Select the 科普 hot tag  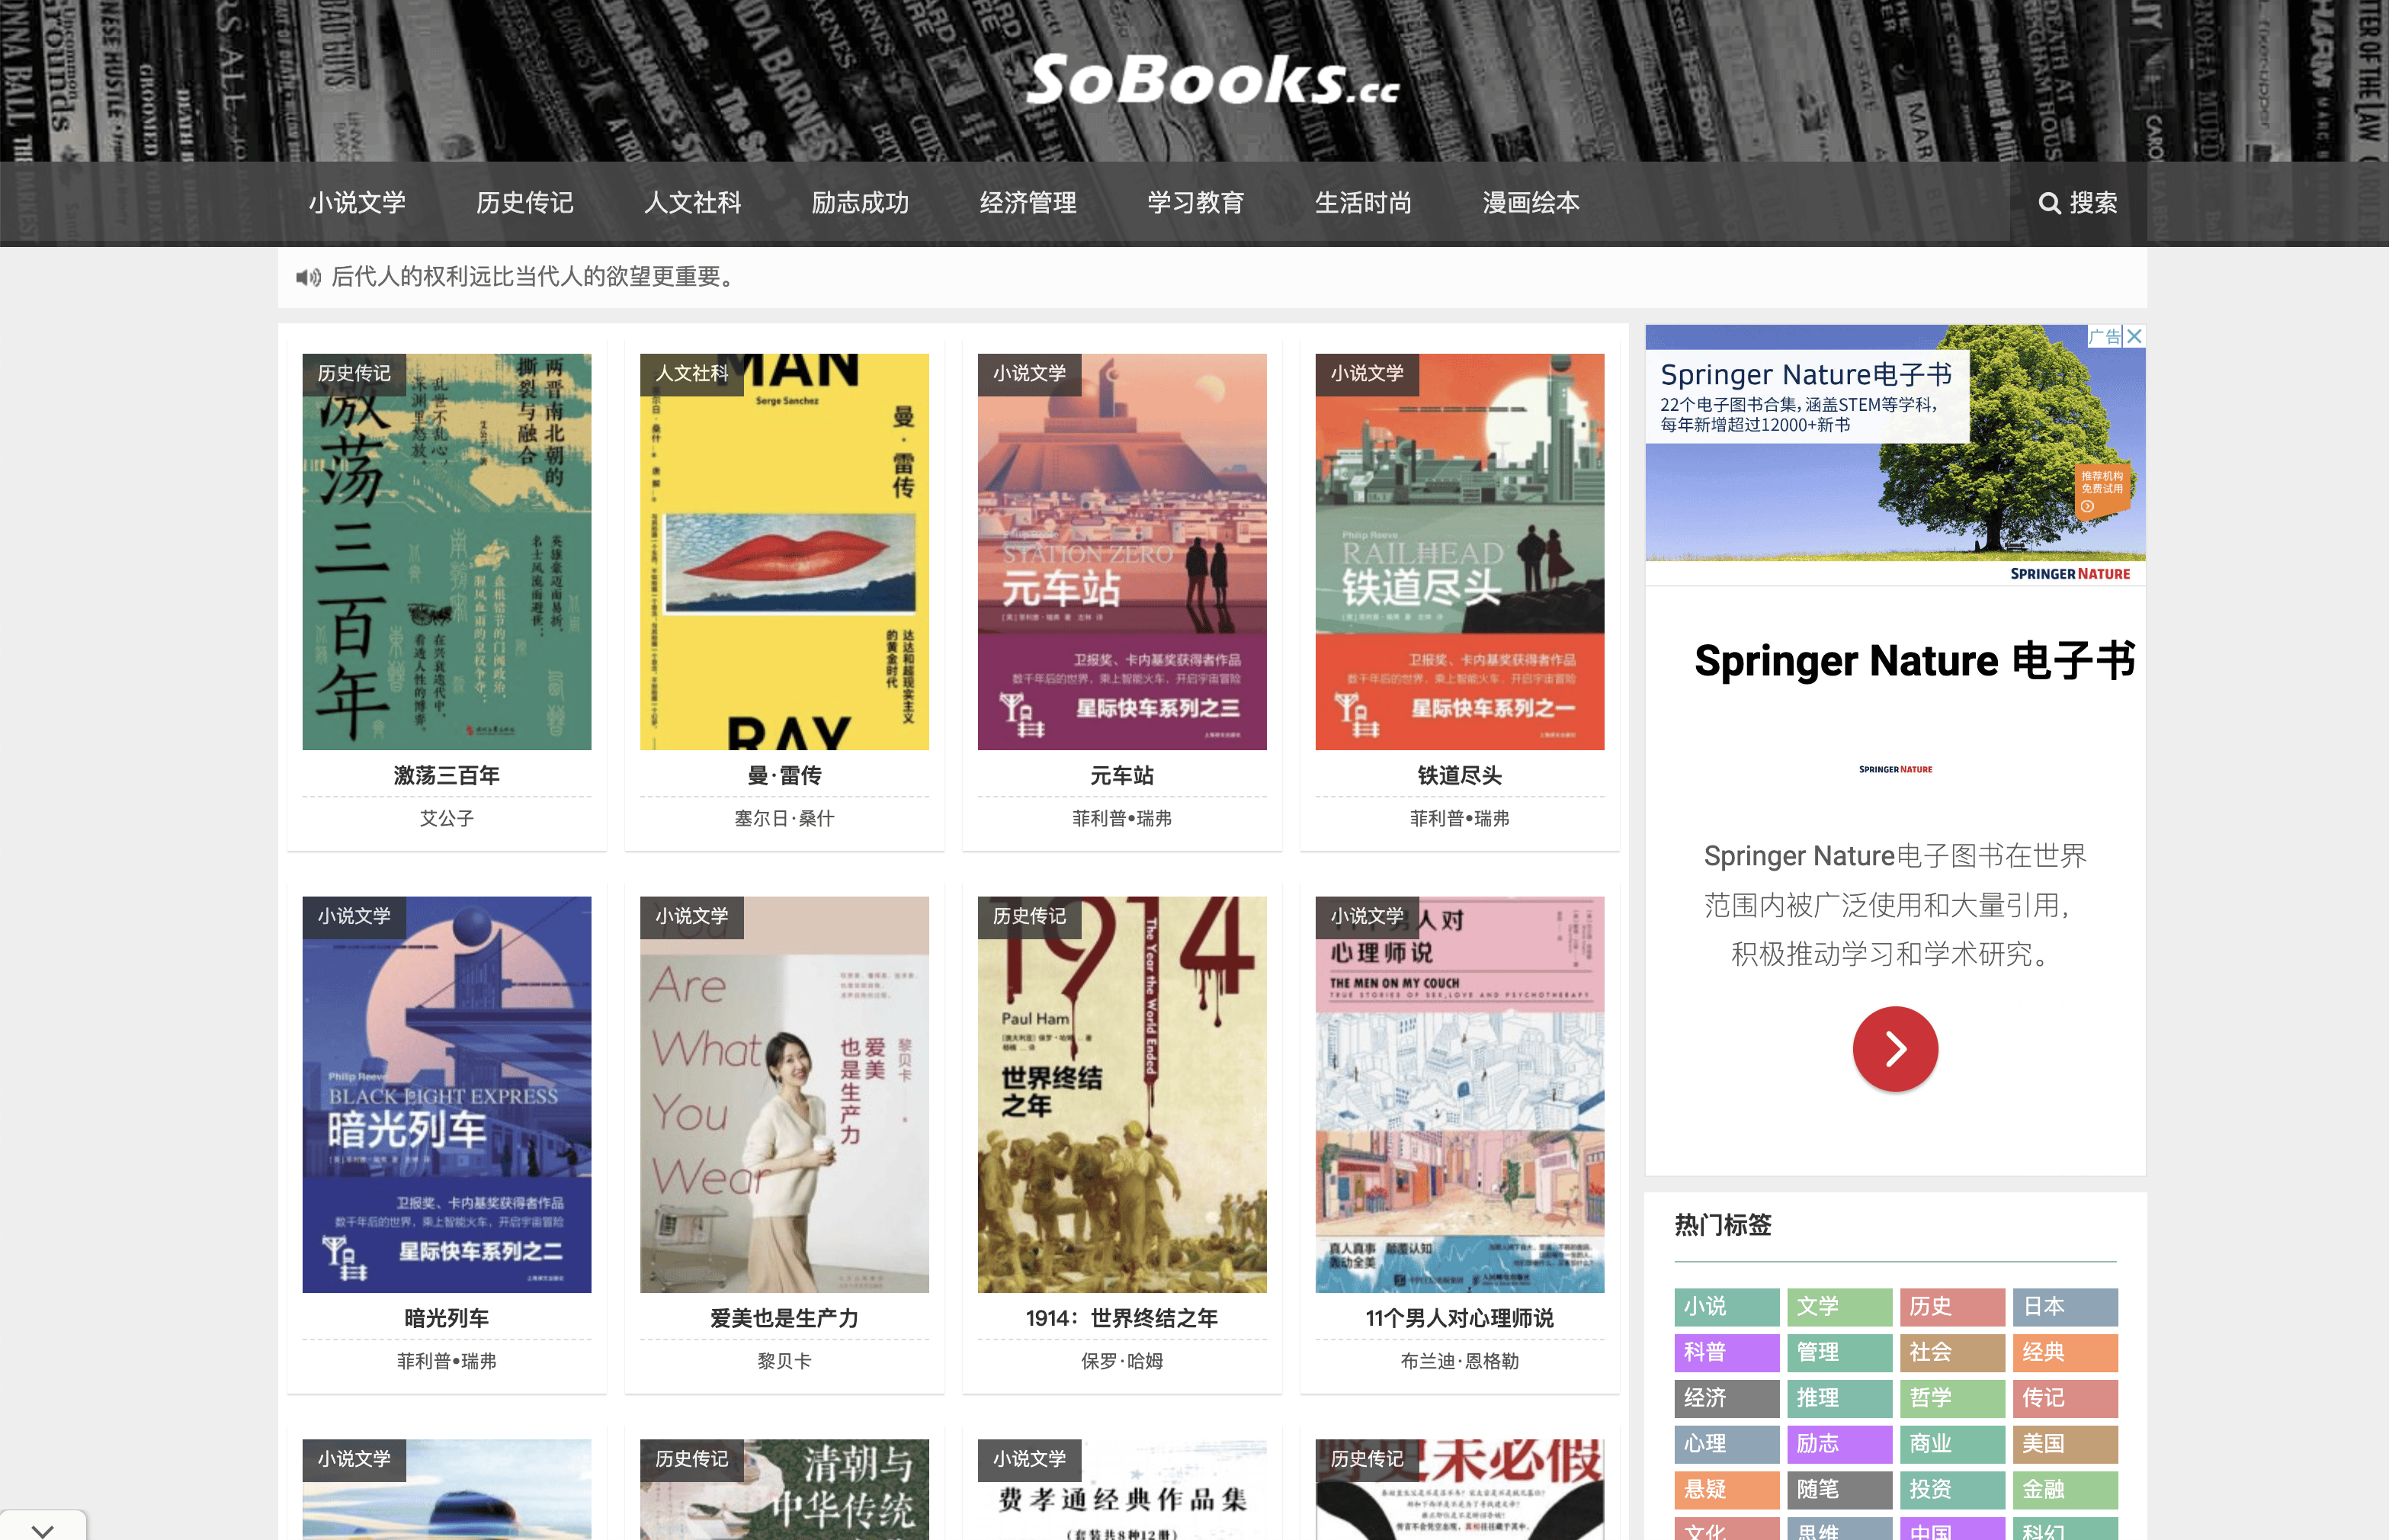(x=1727, y=1353)
